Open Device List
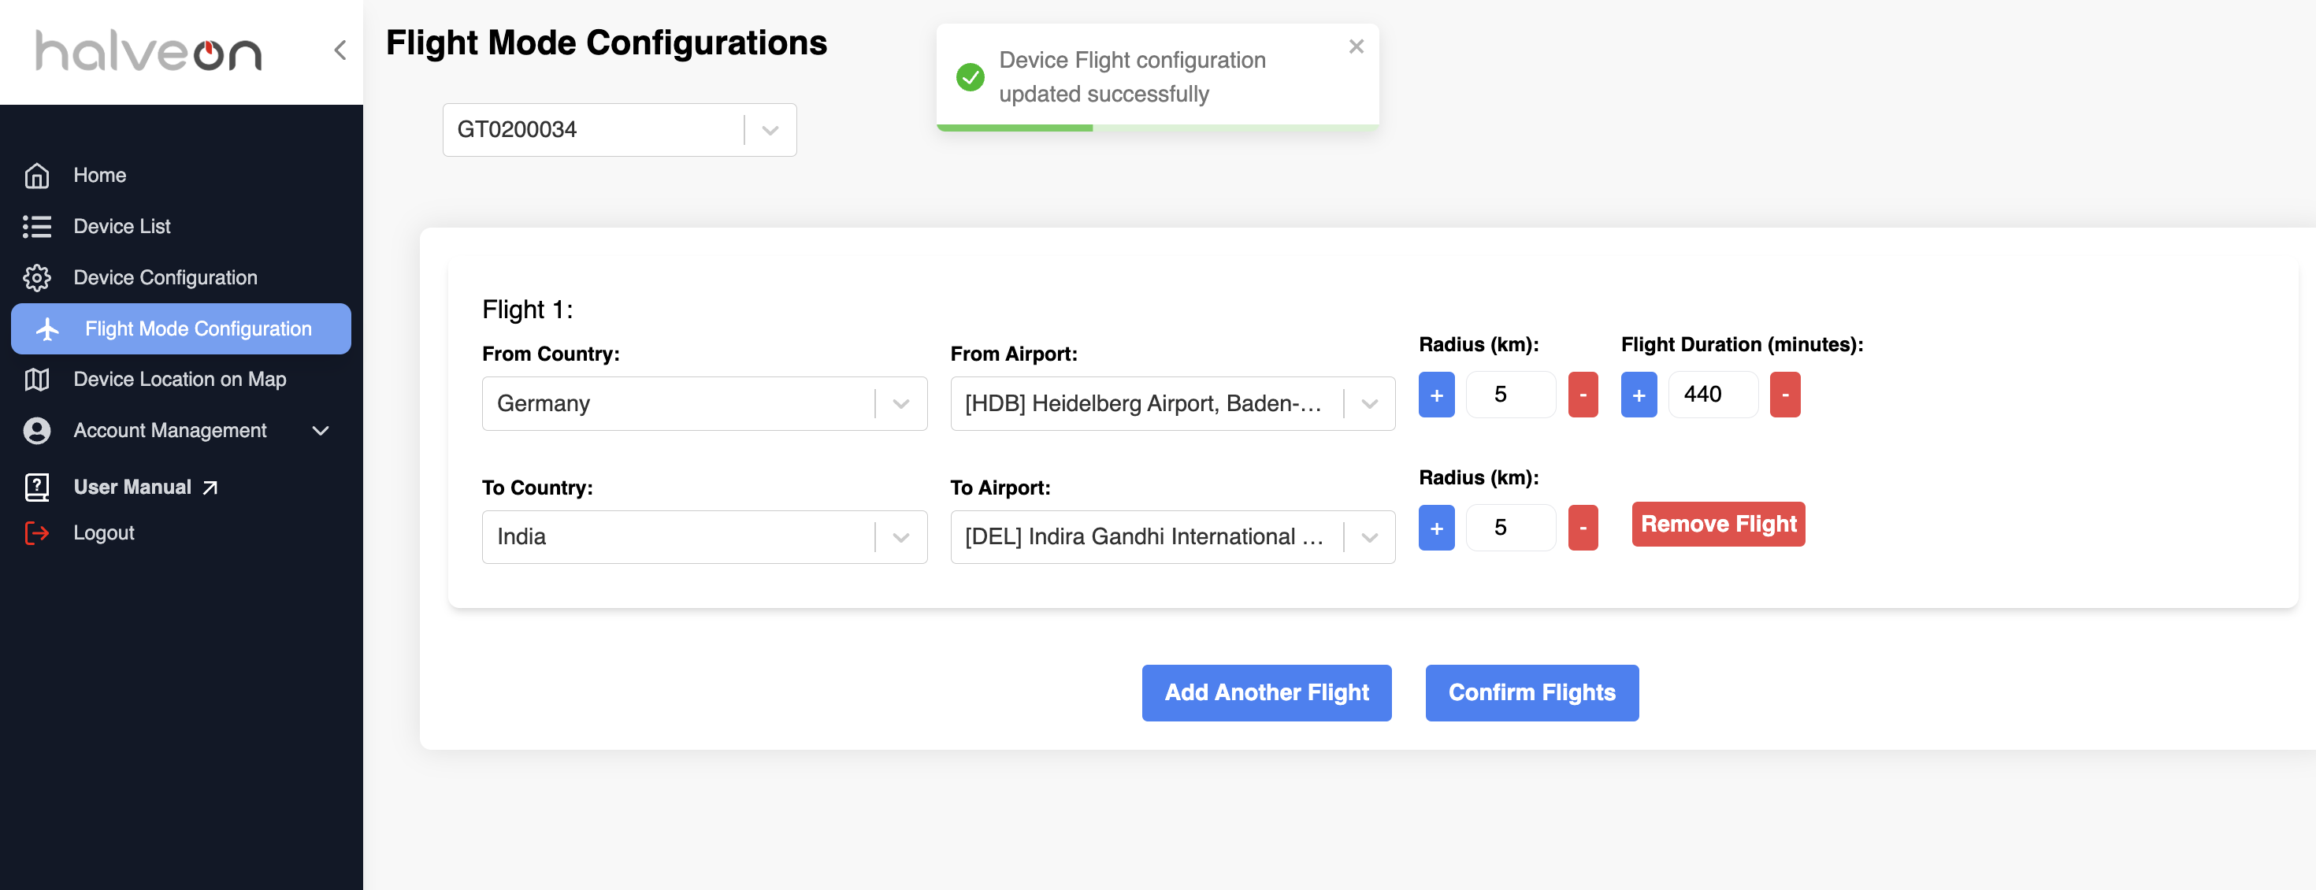Screen dimensions: 2316x890 coord(121,227)
